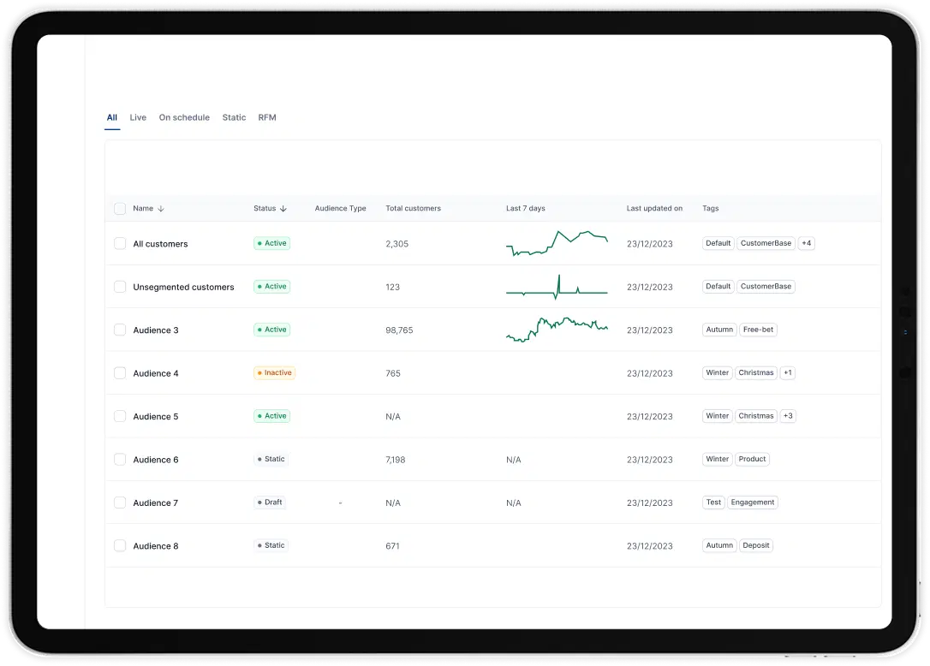Select the CustomerBase tag on Unsegmented customers
Viewport: 930px width, 666px height.
coord(766,287)
